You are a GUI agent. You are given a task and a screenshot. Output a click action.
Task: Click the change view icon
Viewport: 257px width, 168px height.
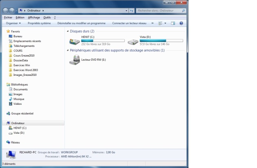[160, 23]
